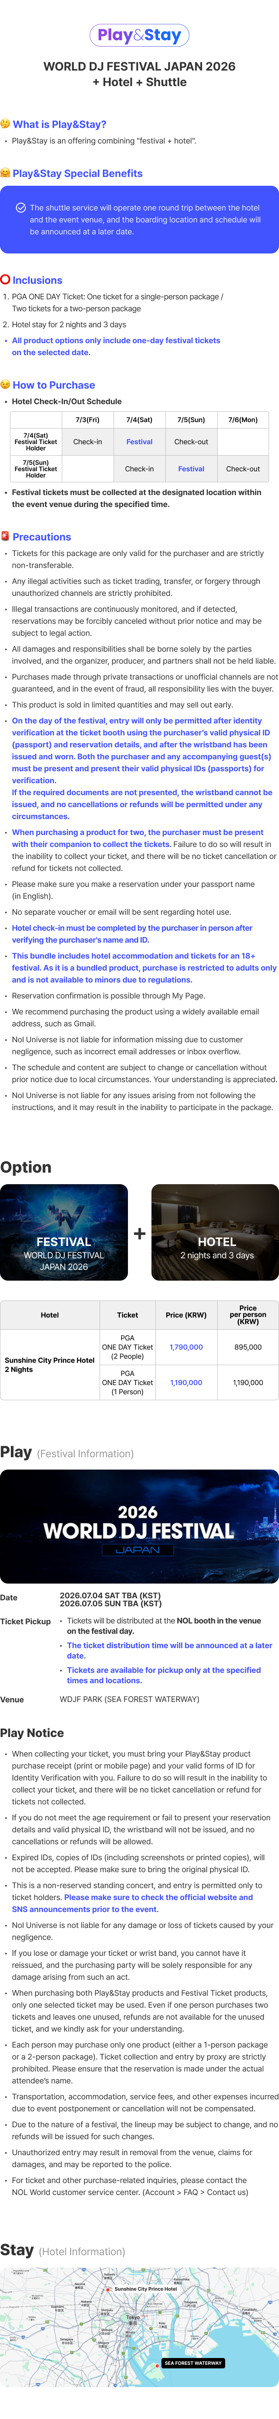Viewport: 279px width, 2419px height.
Task: Click the 'Sunshine City Prince Hotel 2 Nights' table cell
Action: [x=50, y=1364]
